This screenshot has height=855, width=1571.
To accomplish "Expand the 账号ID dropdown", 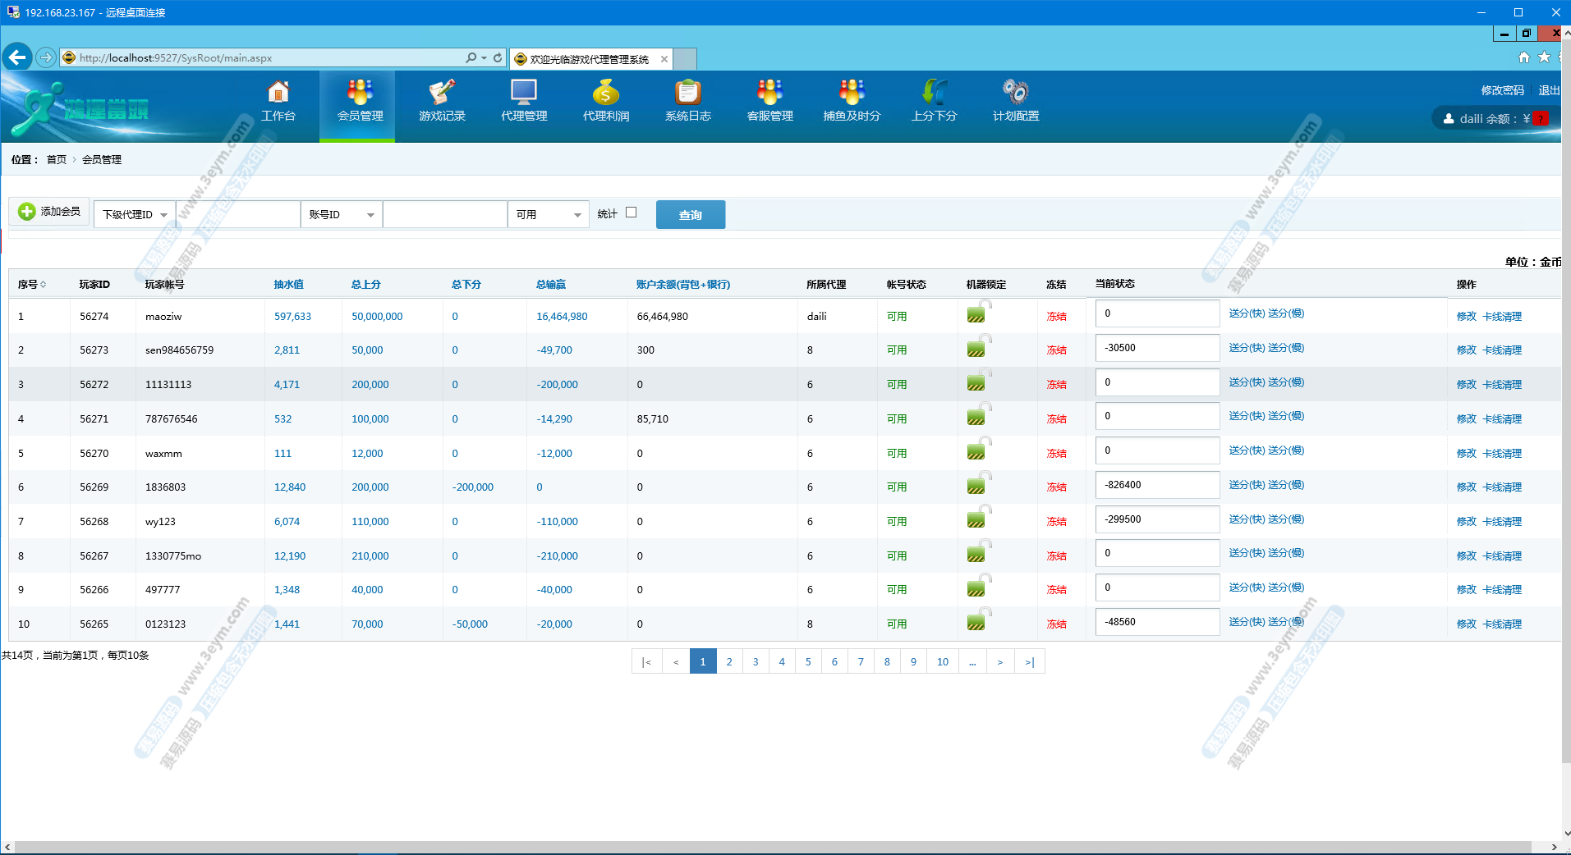I will 342,215.
